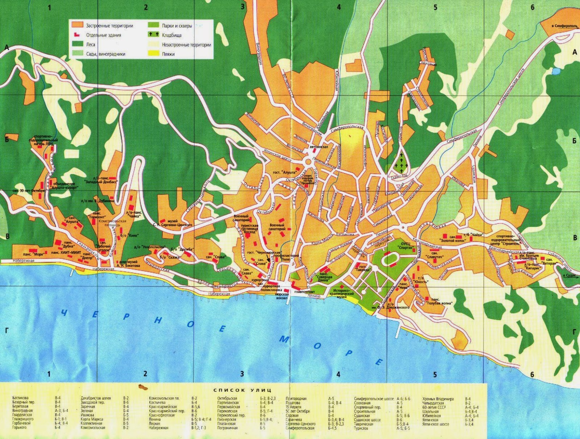Click the red "Отдельные здания" building symbol in legend
The image size is (580, 439).
pos(77,34)
